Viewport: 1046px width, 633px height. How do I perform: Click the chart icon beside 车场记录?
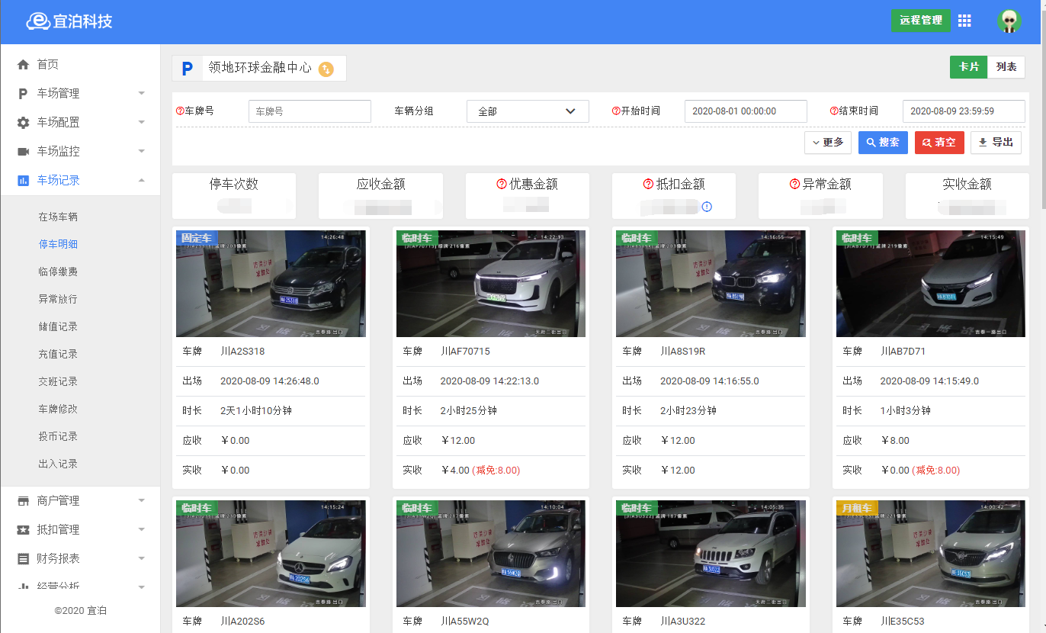pyautogui.click(x=23, y=180)
